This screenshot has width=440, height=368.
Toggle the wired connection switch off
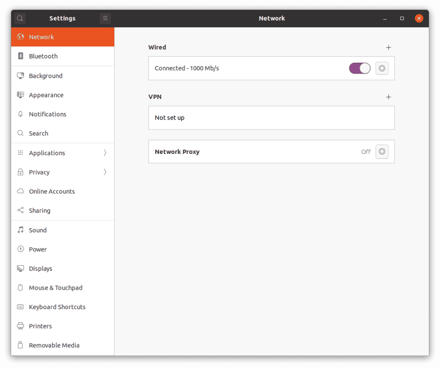click(359, 68)
